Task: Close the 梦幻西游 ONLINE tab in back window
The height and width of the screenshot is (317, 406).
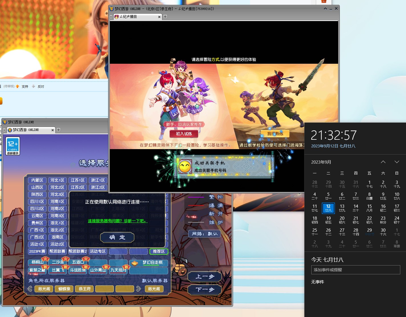Action: pyautogui.click(x=52, y=130)
